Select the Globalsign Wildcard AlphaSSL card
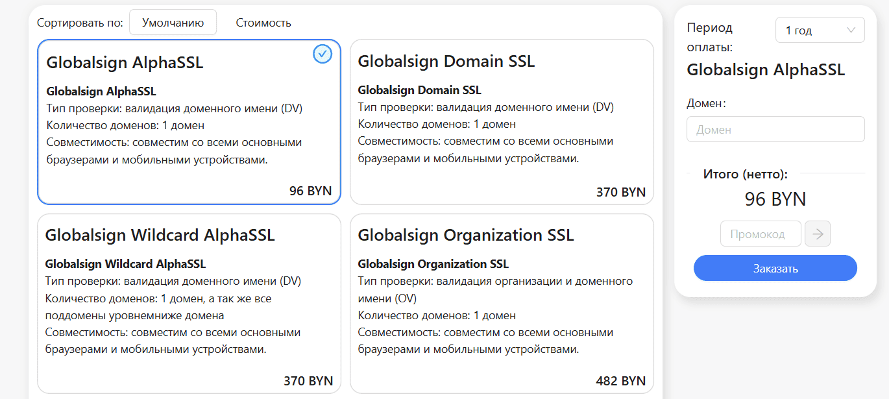The height and width of the screenshot is (399, 889). 189,304
